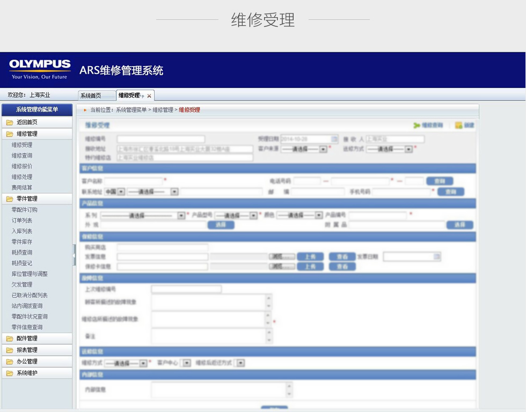Open 零件库存 from the sidebar

point(22,242)
